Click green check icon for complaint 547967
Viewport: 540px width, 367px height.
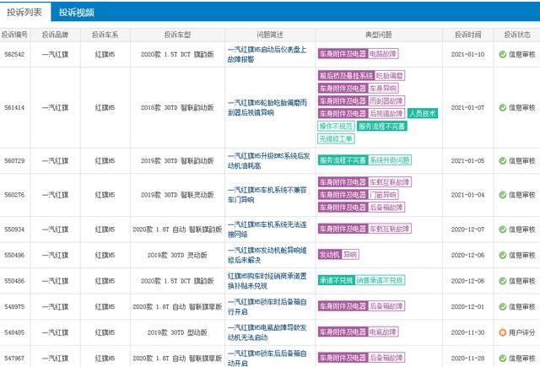click(x=503, y=359)
